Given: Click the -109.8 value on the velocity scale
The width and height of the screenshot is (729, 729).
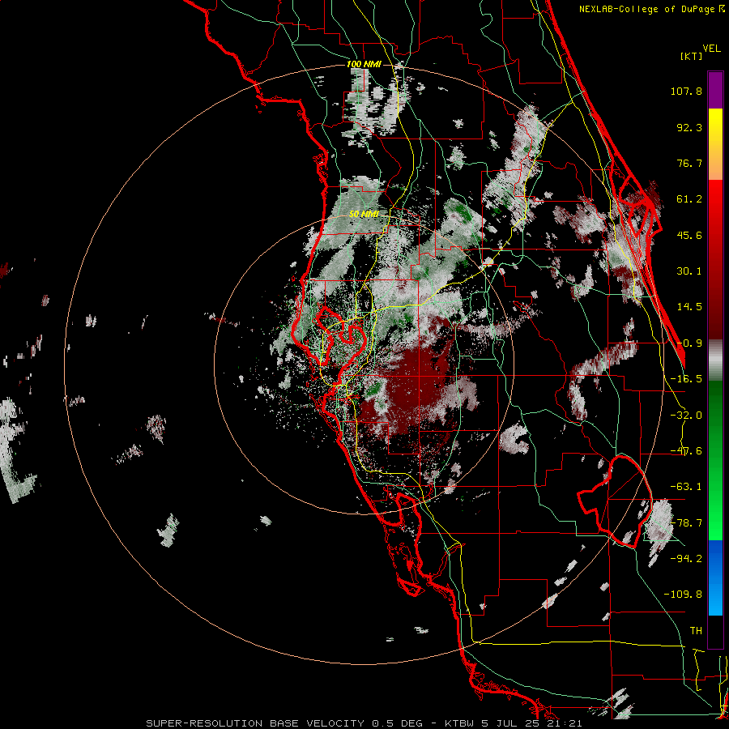Looking at the screenshot, I should coord(683,595).
